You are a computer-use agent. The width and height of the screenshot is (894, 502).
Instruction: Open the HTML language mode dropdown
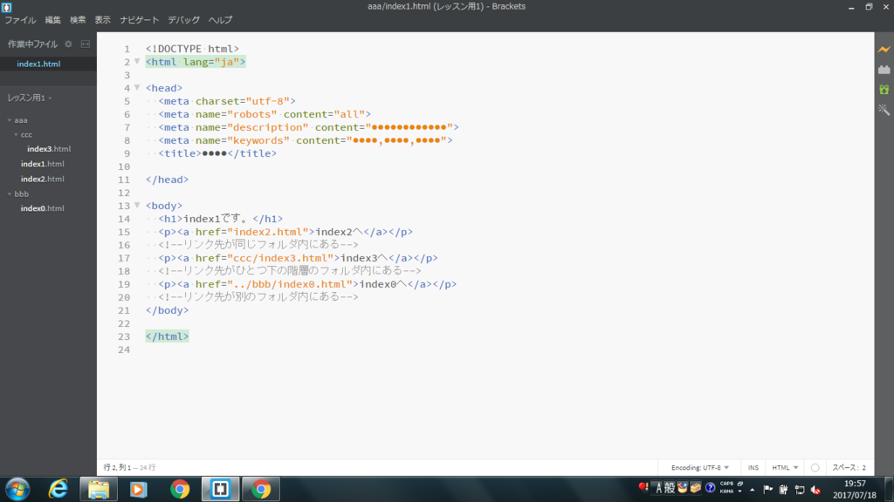(x=785, y=467)
